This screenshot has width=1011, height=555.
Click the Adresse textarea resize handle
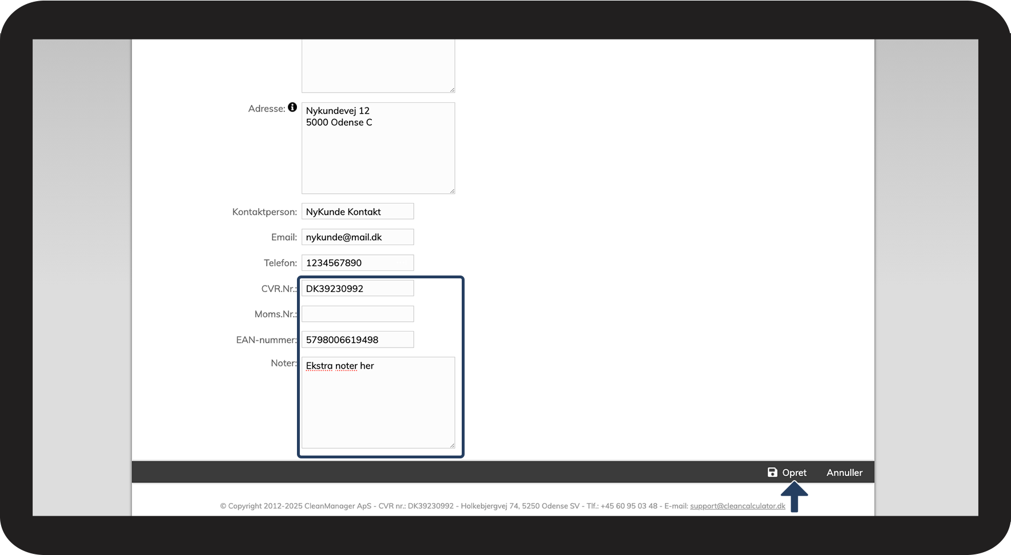[x=452, y=191]
